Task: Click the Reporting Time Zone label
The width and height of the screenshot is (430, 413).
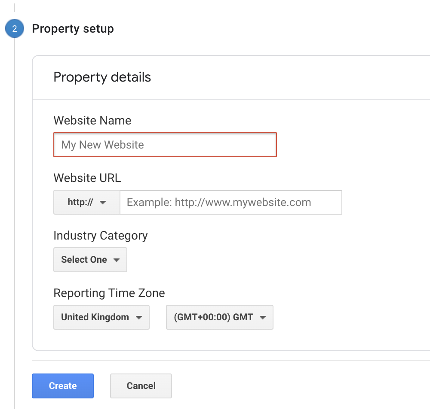Action: pyautogui.click(x=109, y=293)
